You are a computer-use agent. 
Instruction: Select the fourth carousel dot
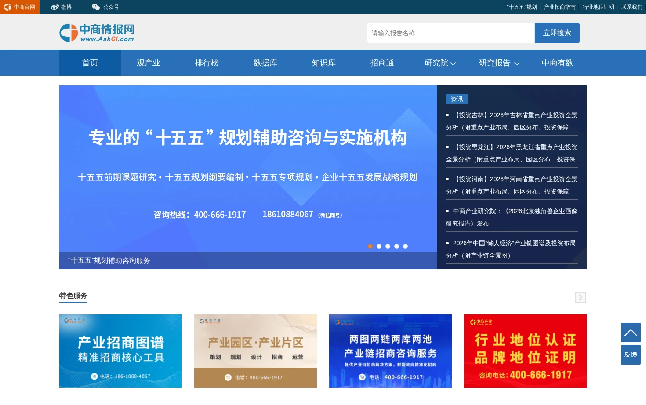pyautogui.click(x=396, y=246)
